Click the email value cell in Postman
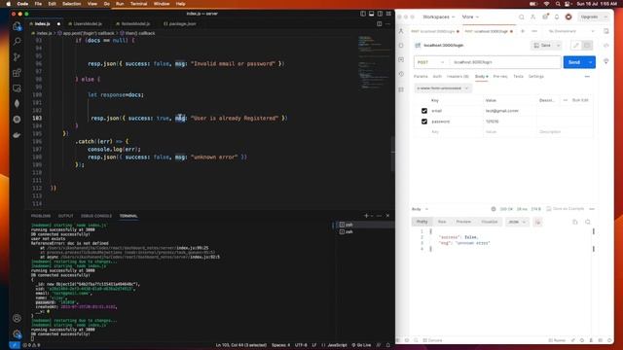This screenshot has height=350, width=623. click(x=510, y=111)
